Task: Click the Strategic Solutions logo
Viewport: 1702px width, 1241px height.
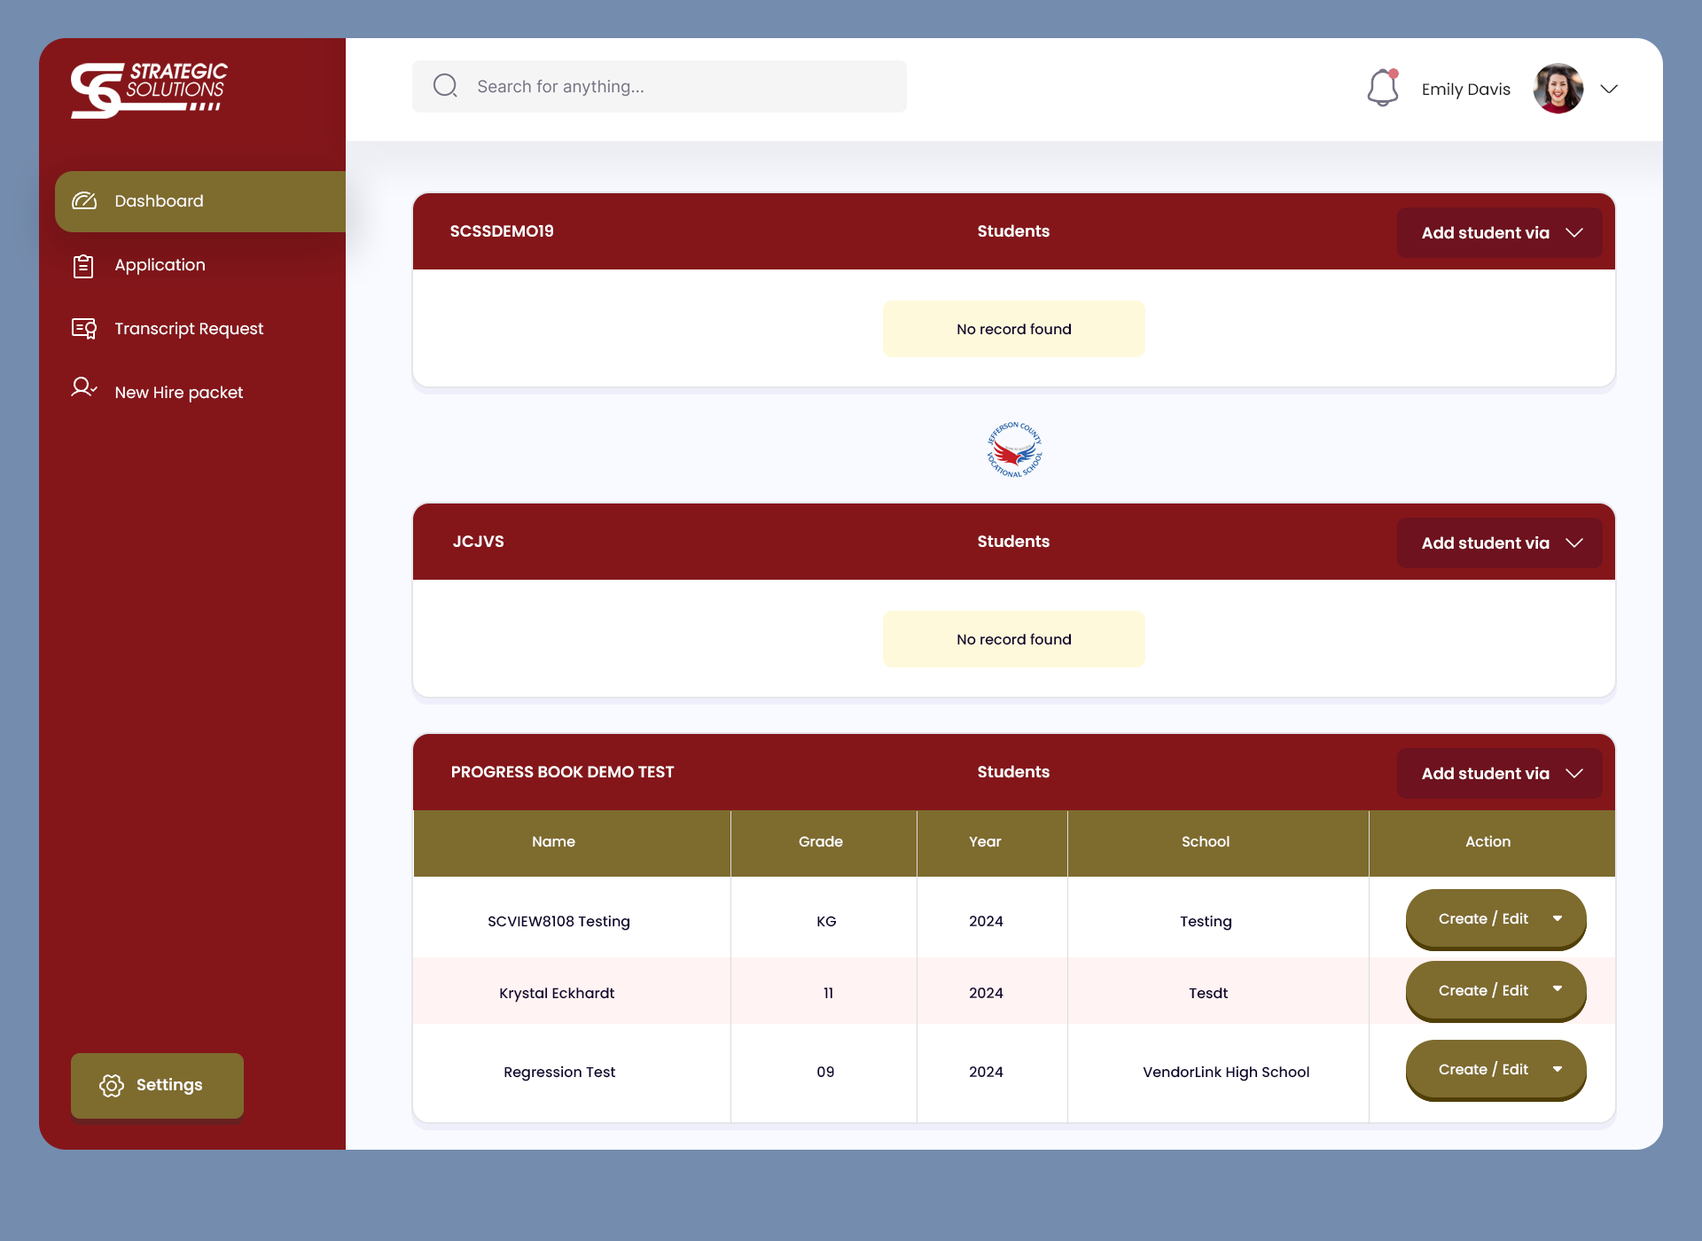Action: click(149, 90)
